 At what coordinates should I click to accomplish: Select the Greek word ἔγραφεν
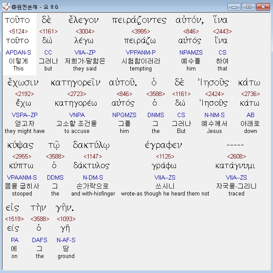point(163,145)
